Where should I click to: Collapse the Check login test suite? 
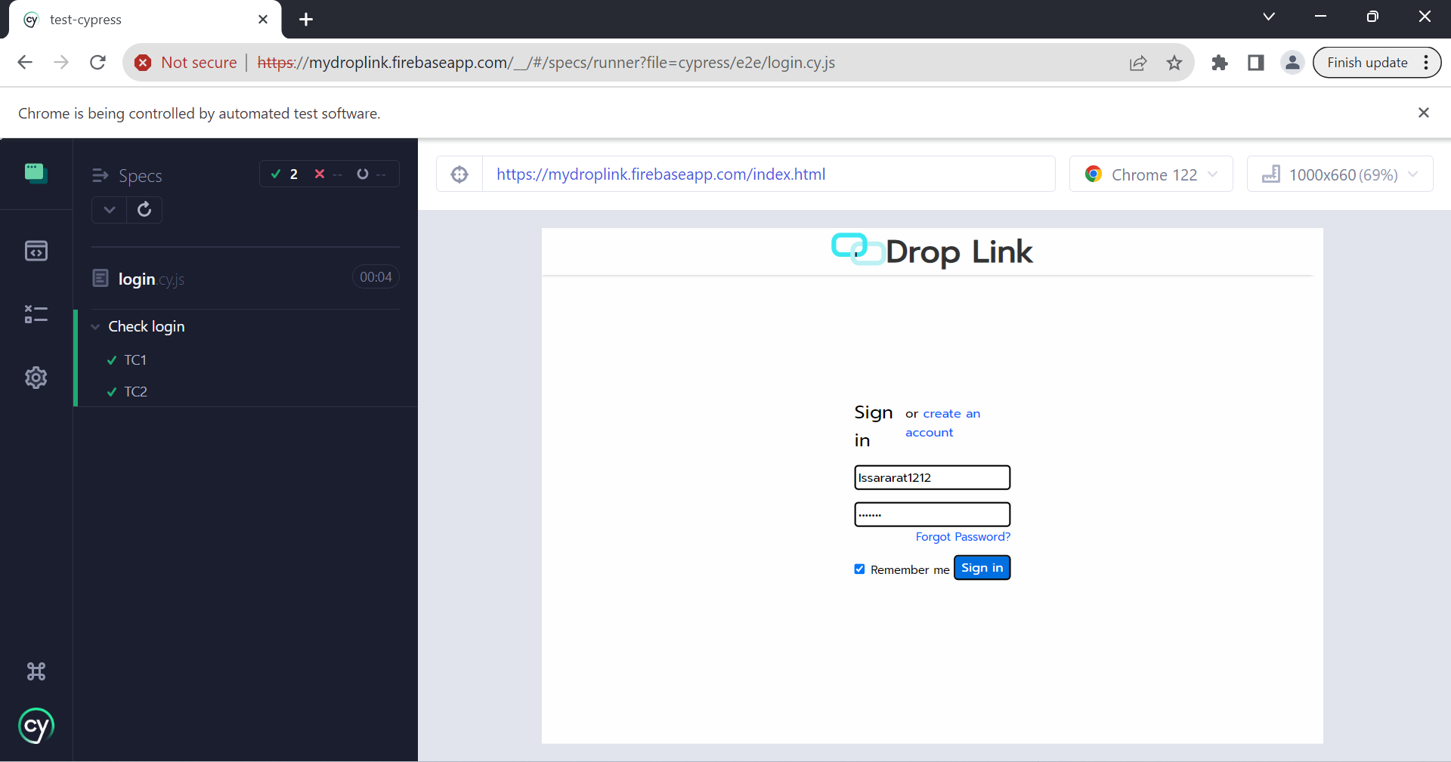[x=96, y=327]
